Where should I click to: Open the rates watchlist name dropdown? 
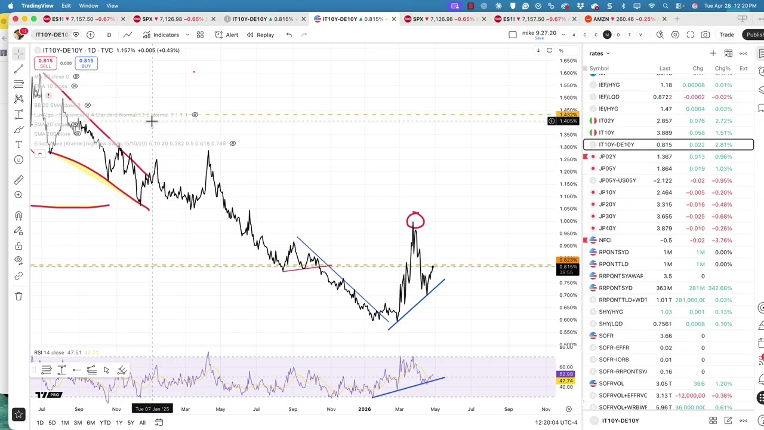click(600, 53)
